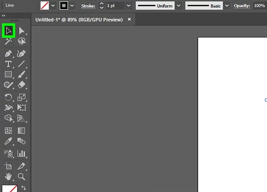Select the Scale tool
267x192 pixels.
(21, 97)
